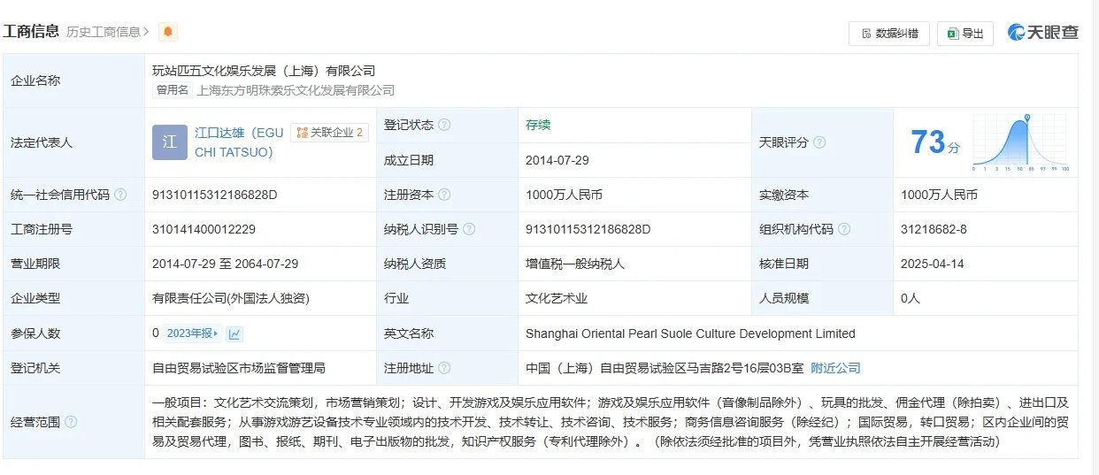Click the 参保人数 label cell
This screenshot has height=475, width=1099.
(x=74, y=333)
